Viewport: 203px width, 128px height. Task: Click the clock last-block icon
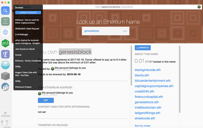click(7, 121)
